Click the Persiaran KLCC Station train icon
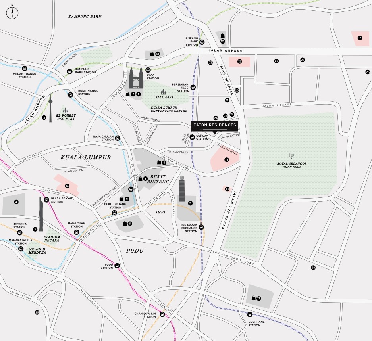 pos(193,88)
